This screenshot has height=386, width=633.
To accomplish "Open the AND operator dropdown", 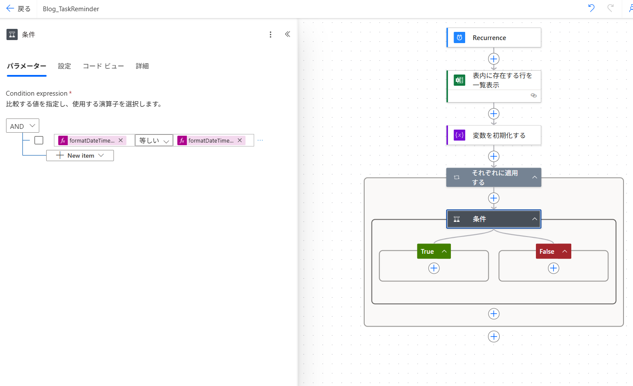I will (x=22, y=126).
